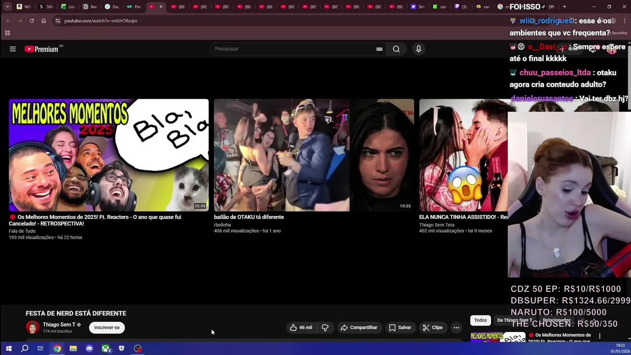Open Windows Security shield on the taskbar

click(121, 349)
